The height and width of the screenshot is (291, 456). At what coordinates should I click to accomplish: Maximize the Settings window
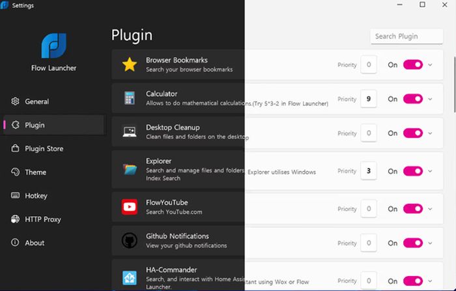click(x=422, y=5)
